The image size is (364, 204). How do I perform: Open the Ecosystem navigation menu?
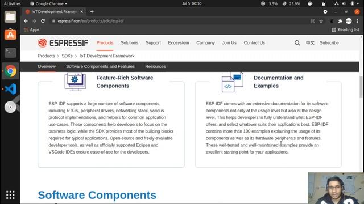179,43
